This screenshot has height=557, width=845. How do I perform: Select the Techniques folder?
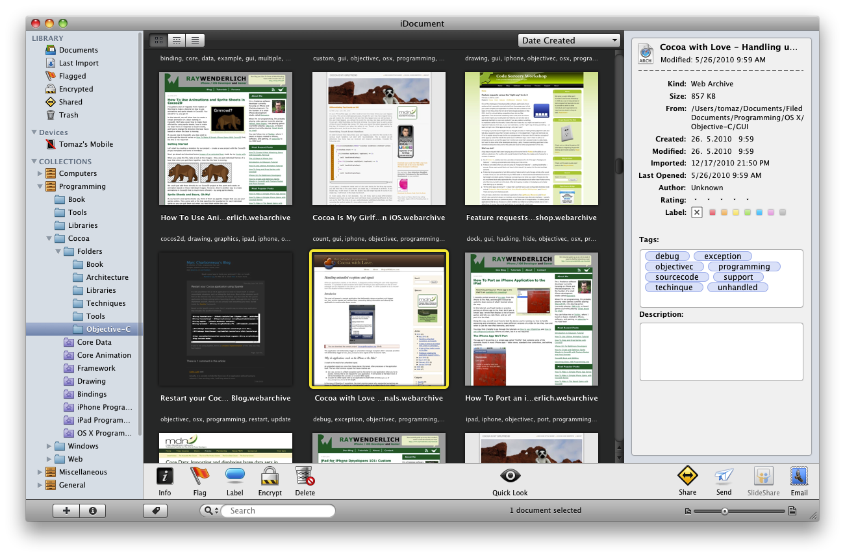(x=106, y=303)
